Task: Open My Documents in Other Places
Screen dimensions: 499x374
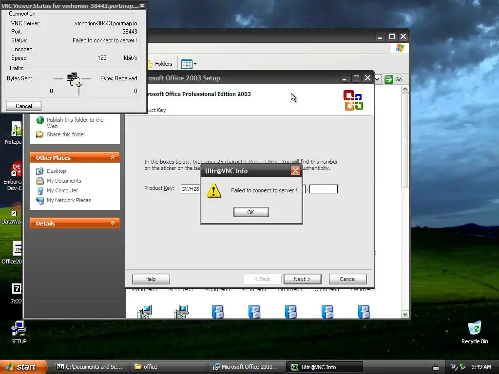Action: point(64,181)
